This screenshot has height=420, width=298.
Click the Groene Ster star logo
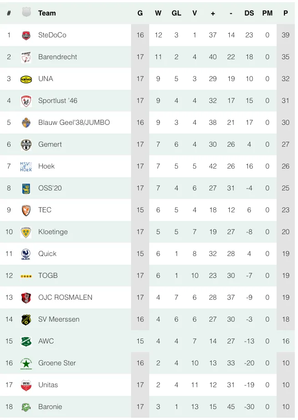click(26, 363)
